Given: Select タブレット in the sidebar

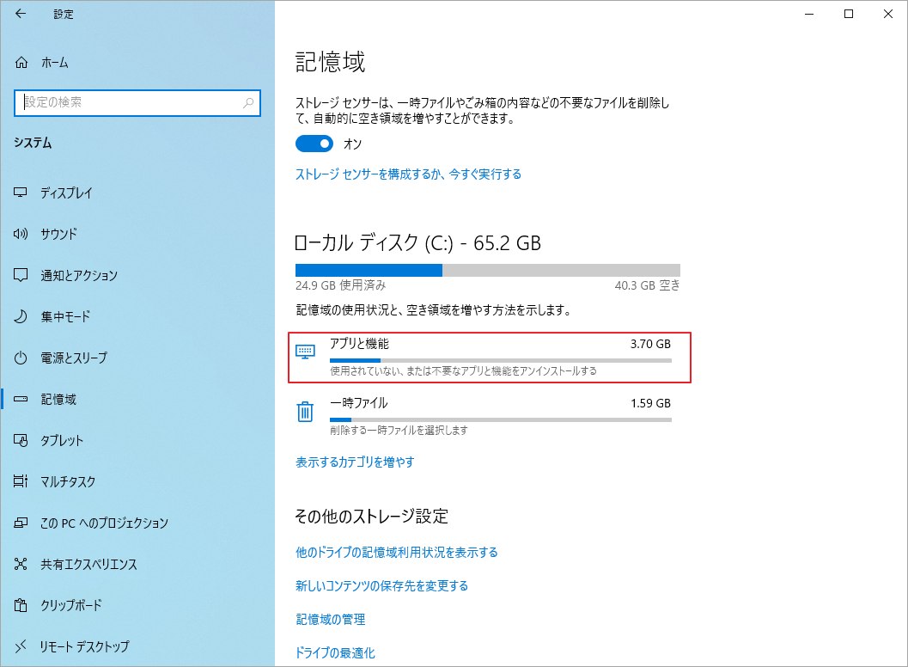Looking at the screenshot, I should coord(62,440).
